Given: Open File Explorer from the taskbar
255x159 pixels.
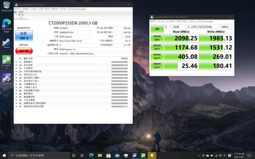Looking at the screenshot, I should 100,155.
